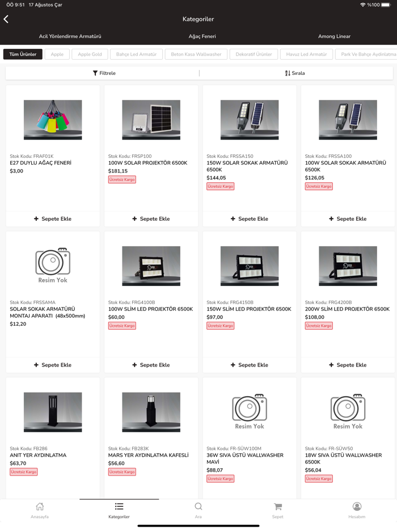Open Anıt Yer Aydınlatma product image
397x530 pixels.
tap(53, 412)
